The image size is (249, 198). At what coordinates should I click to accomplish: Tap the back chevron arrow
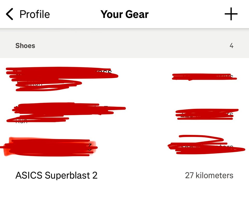pos(10,14)
